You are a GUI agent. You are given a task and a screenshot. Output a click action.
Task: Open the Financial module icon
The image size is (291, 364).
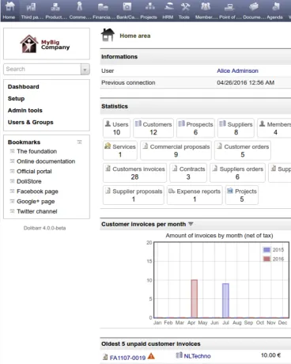point(103,6)
